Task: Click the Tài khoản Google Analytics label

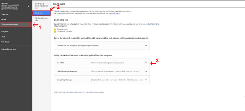Action: (67, 71)
